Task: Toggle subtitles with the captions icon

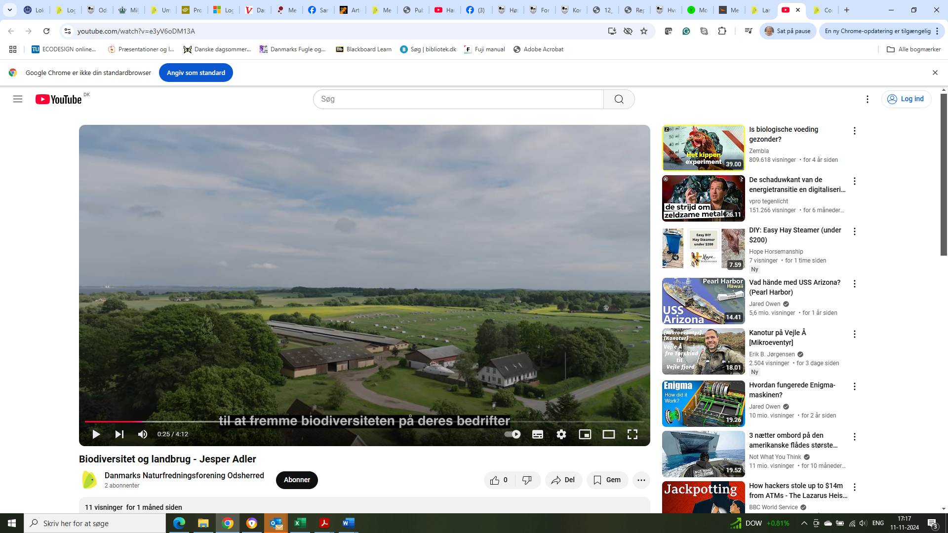Action: (538, 434)
